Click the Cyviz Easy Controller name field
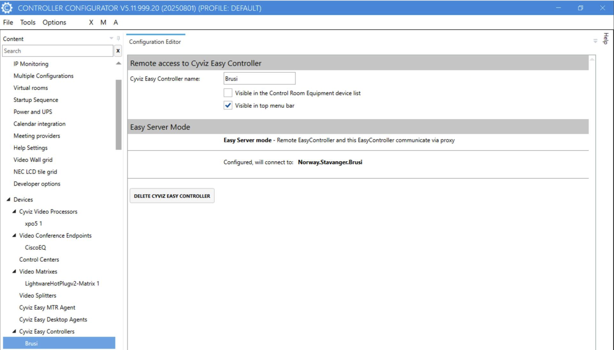The height and width of the screenshot is (350, 614). pyautogui.click(x=259, y=79)
